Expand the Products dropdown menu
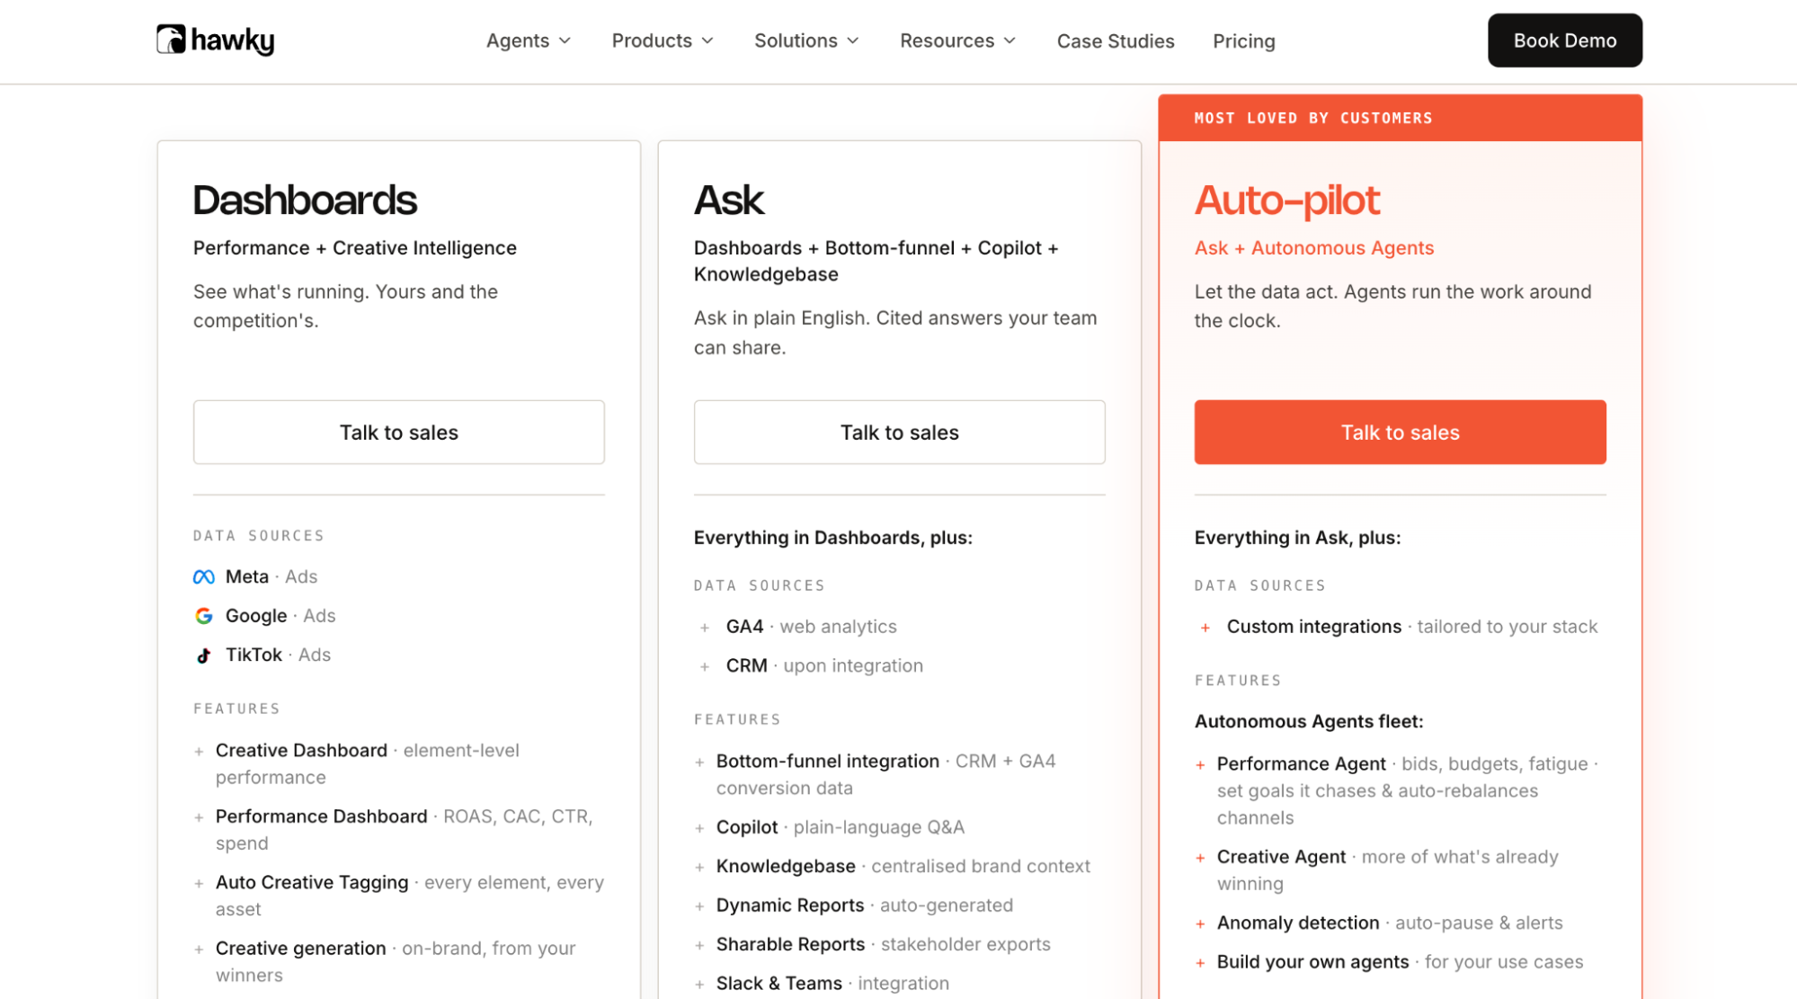 [x=663, y=40]
